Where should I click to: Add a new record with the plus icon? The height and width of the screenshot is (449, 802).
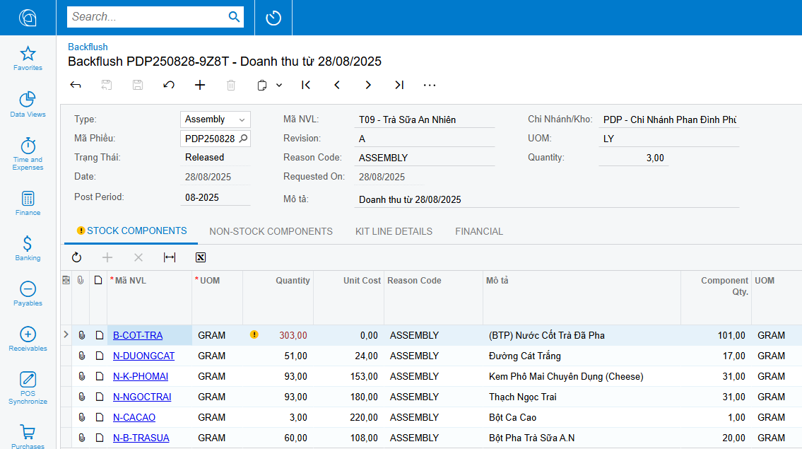coord(200,85)
